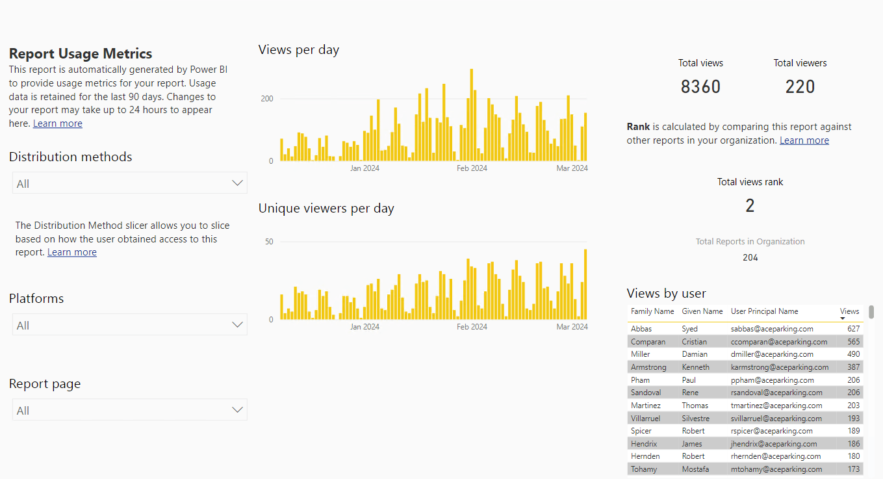Viewport: 883px width, 479px height.
Task: Select the Total views card value 8360
Action: pos(700,86)
